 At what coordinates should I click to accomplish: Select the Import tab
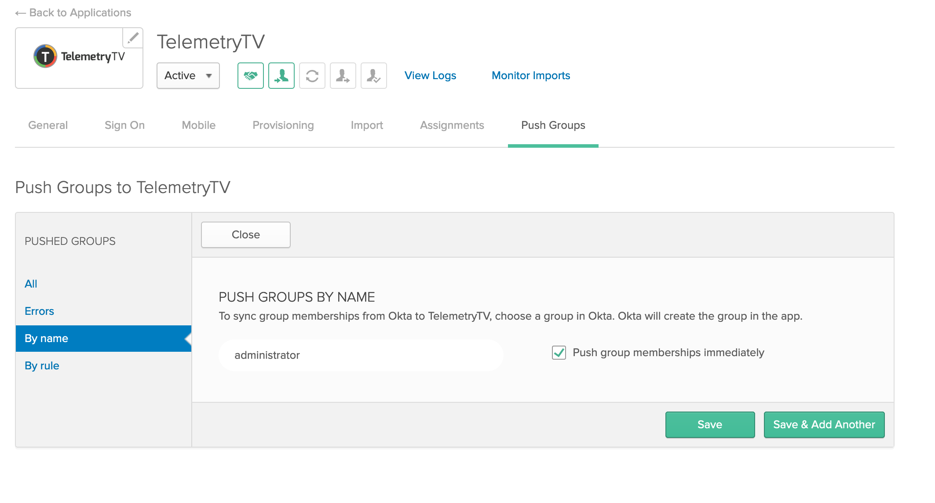(x=366, y=125)
